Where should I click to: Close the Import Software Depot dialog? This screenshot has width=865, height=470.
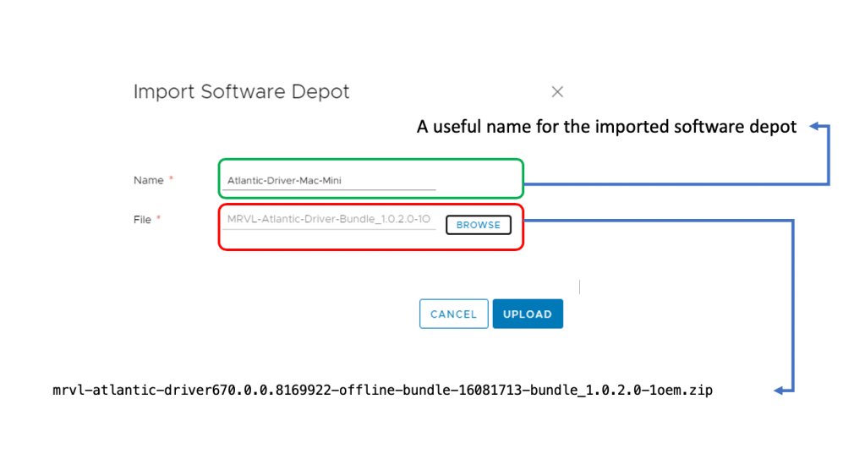557,92
